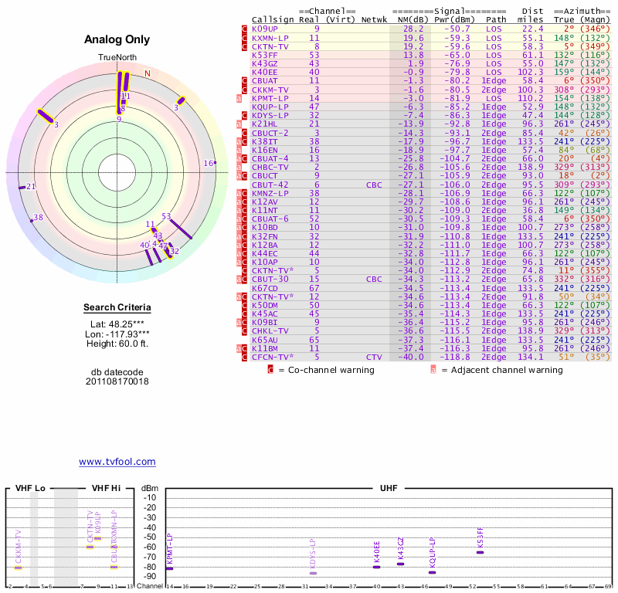Click the KPMT-LP bar in UHF chart
618x593 pixels.
(x=169, y=568)
